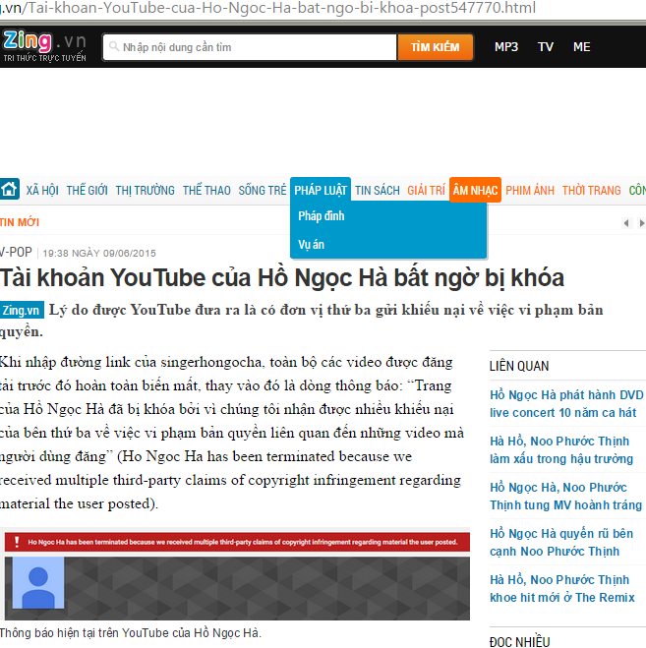
Task: Open related link 'khoe hit mới ở The Remix'
Action: pyautogui.click(x=562, y=589)
